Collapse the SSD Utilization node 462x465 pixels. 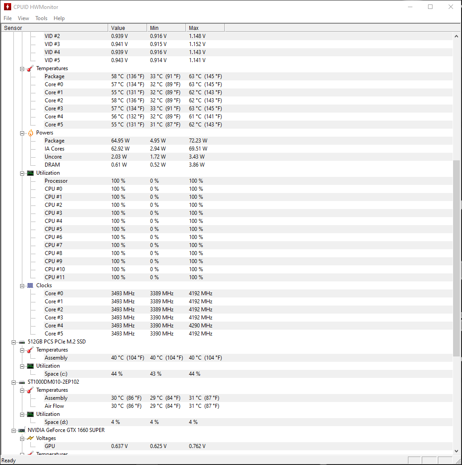tap(22, 366)
